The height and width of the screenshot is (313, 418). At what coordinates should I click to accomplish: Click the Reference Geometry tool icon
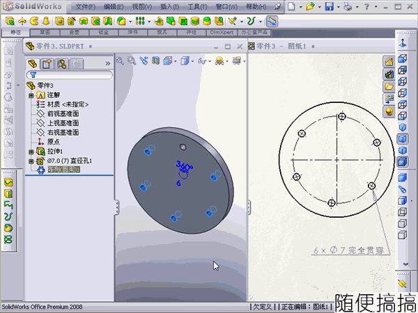(x=233, y=21)
